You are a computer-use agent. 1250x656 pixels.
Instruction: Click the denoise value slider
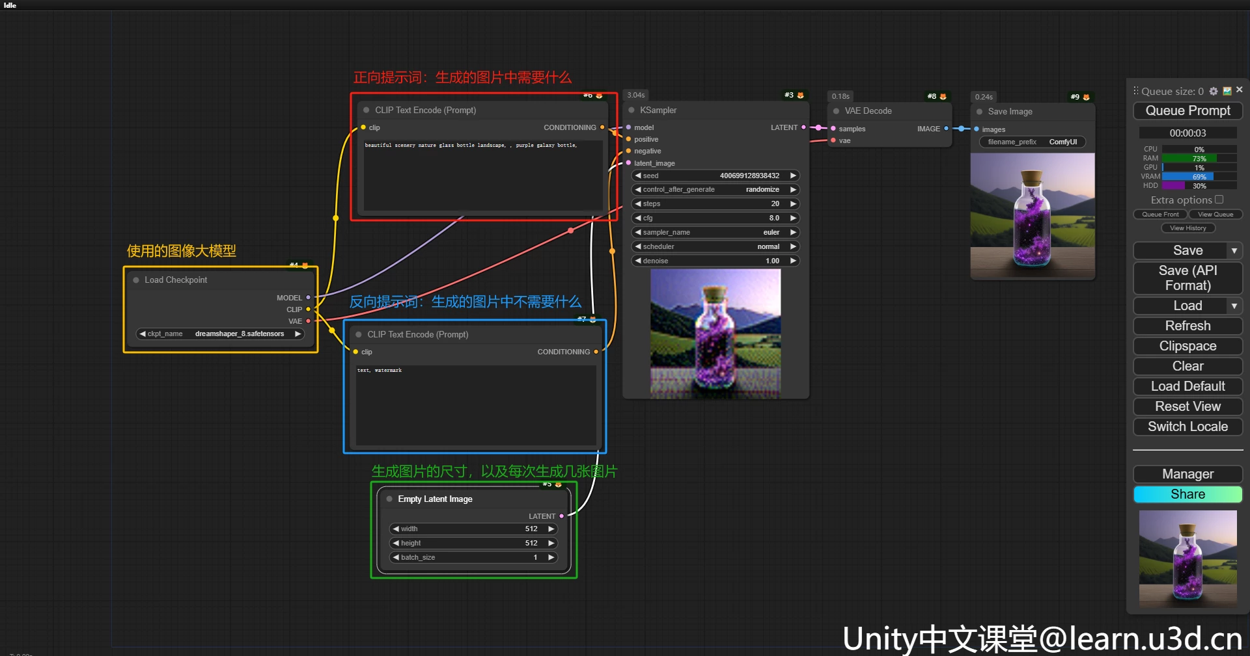[x=715, y=261]
